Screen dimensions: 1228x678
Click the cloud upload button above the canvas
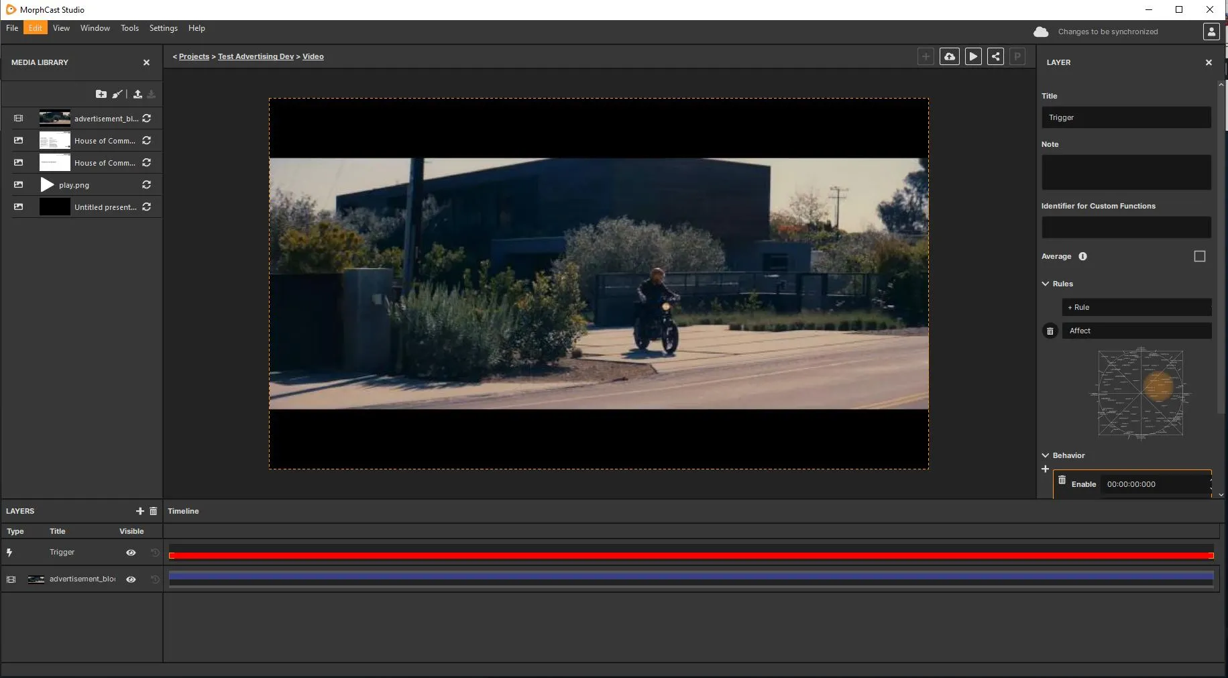949,57
